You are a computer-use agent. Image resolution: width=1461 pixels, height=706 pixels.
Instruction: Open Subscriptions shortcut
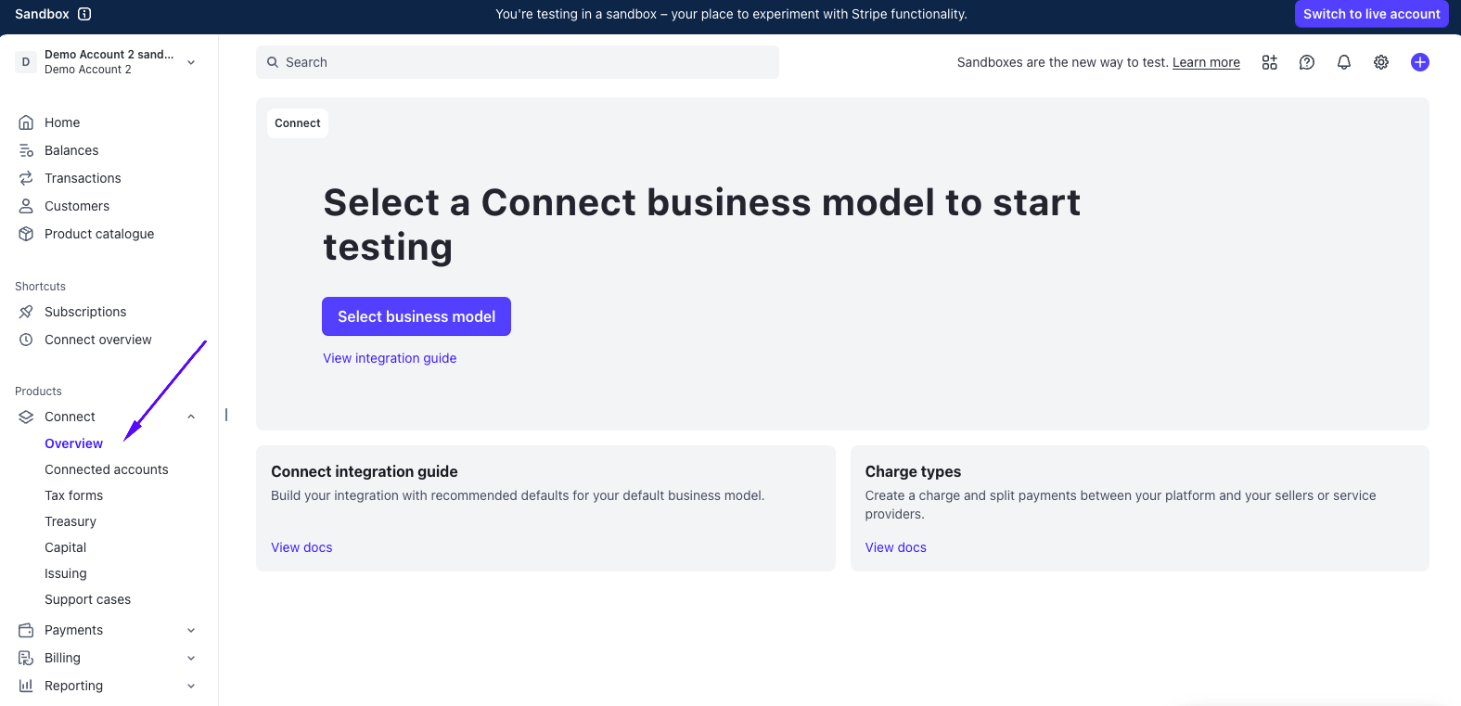pos(85,312)
